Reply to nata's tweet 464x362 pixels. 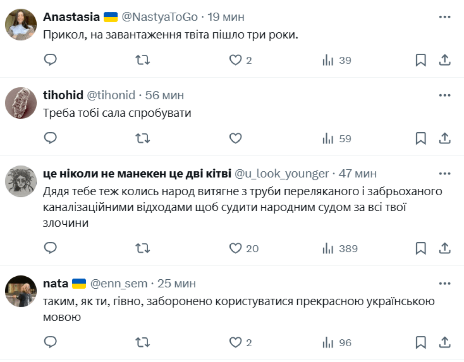(x=50, y=342)
